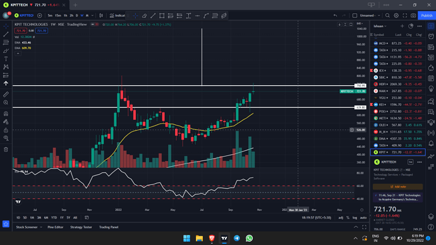The image size is (436, 245).
Task: Select the Text tool in left toolbar
Action: pyautogui.click(x=6, y=59)
